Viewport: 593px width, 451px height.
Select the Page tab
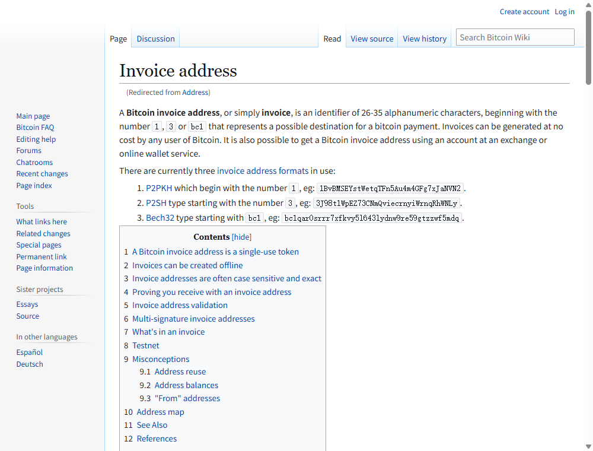pyautogui.click(x=119, y=39)
